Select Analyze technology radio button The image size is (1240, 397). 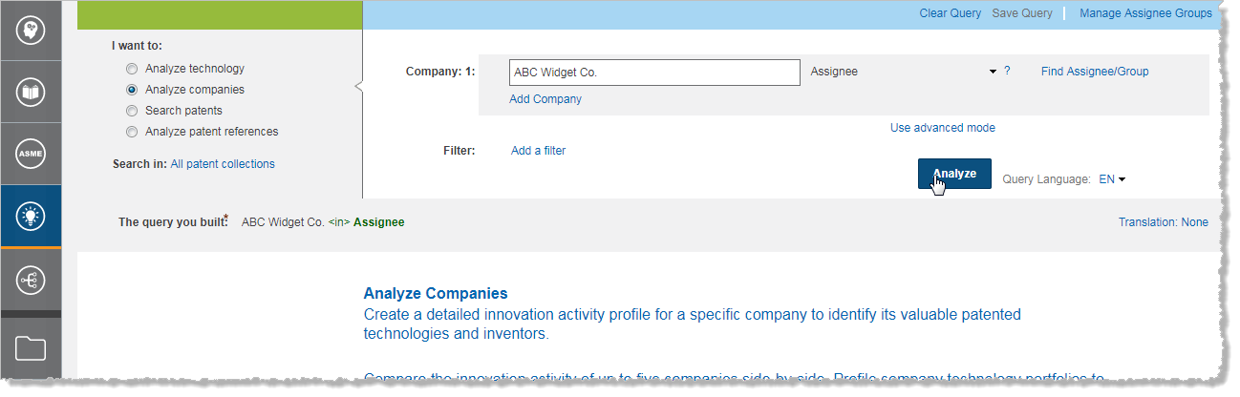(x=132, y=69)
